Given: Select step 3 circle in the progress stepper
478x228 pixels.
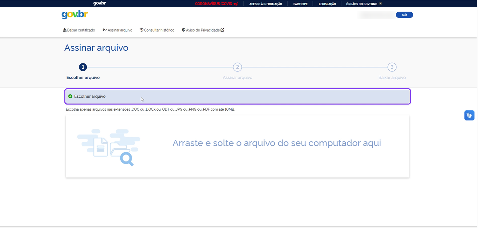Looking at the screenshot, I should 392,67.
